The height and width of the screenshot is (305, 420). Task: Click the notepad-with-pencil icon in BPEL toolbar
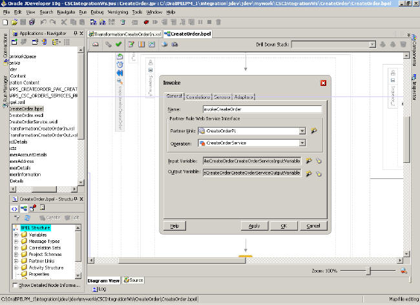(131, 44)
